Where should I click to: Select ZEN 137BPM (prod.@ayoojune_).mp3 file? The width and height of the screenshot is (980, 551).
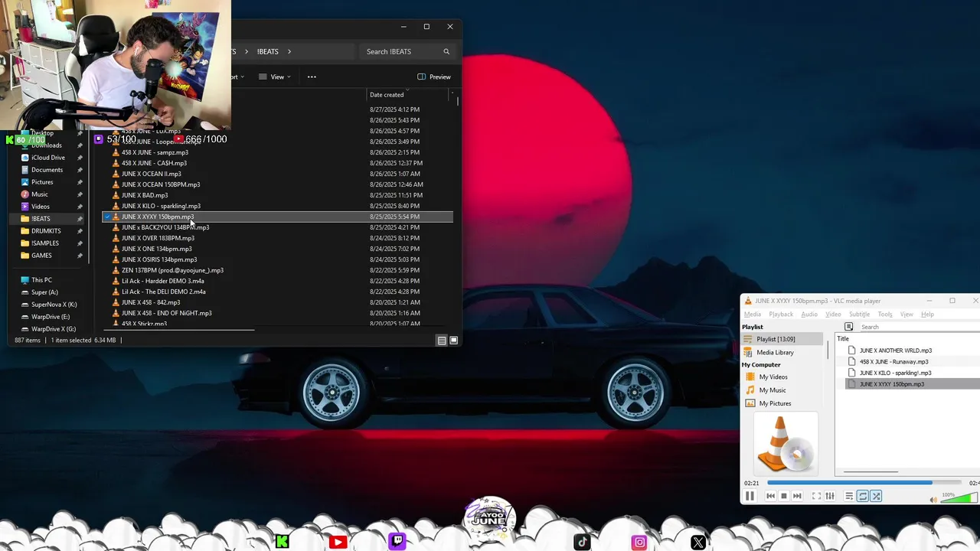[172, 270]
